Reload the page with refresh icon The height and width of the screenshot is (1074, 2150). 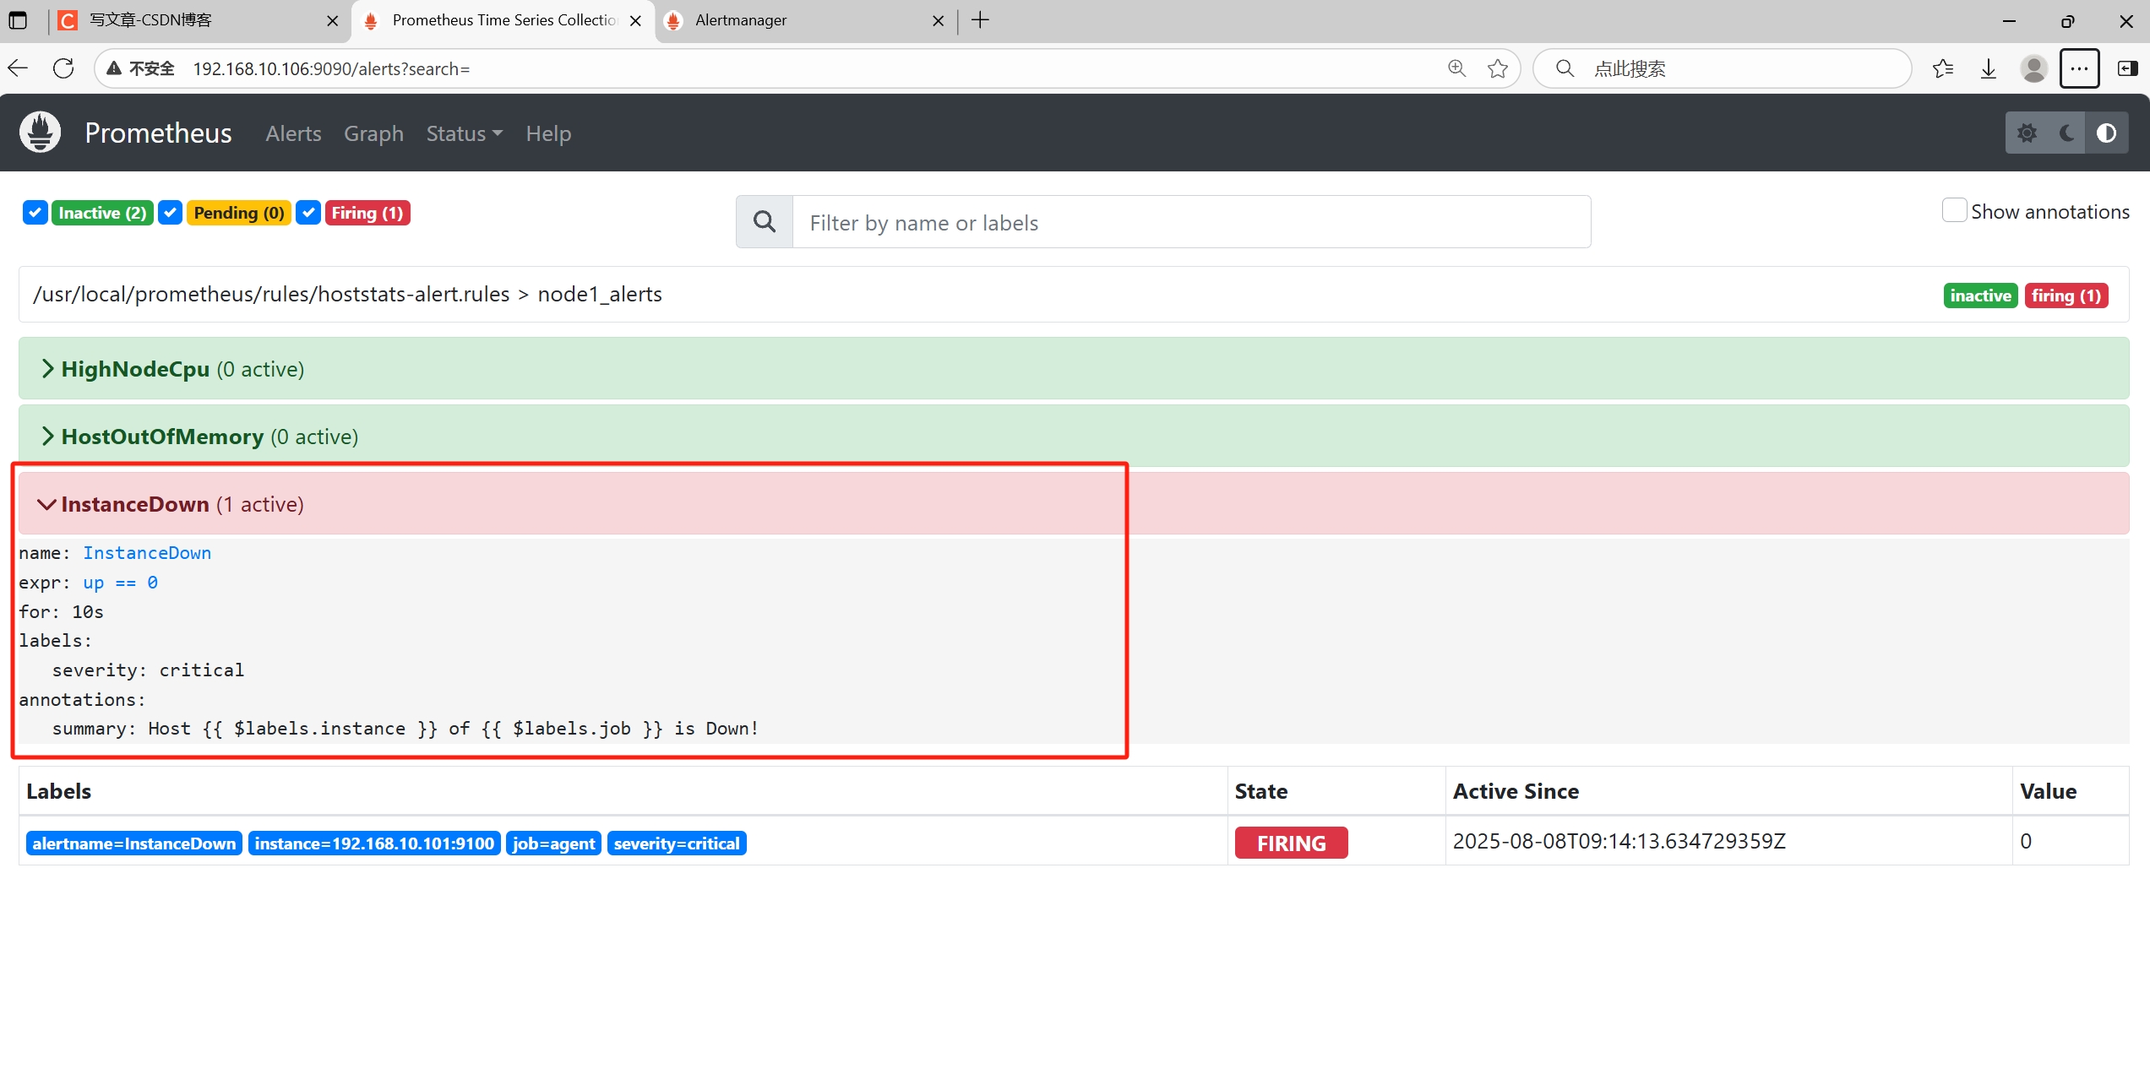click(63, 68)
